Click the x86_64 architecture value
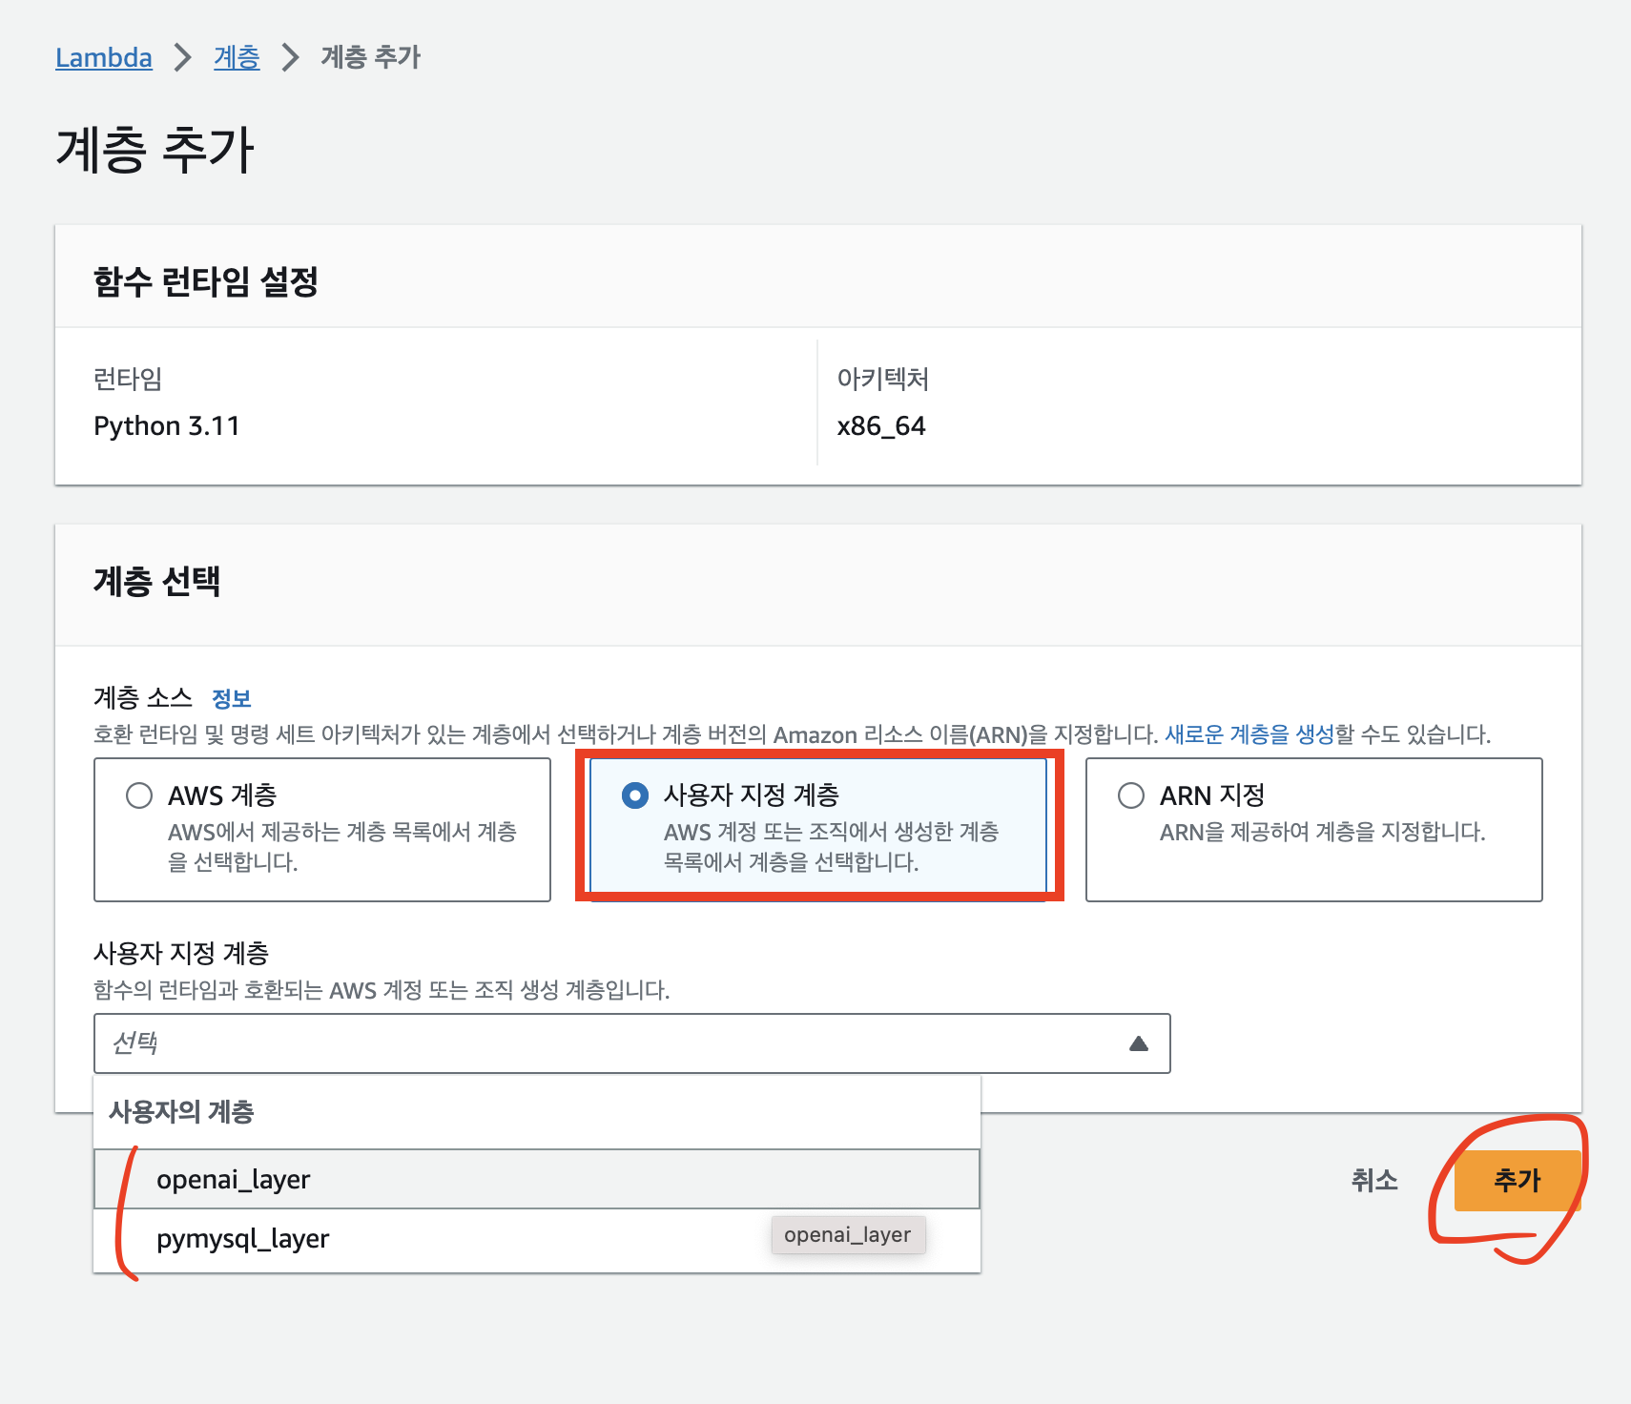Viewport: 1631px width, 1404px height. pyautogui.click(x=881, y=425)
